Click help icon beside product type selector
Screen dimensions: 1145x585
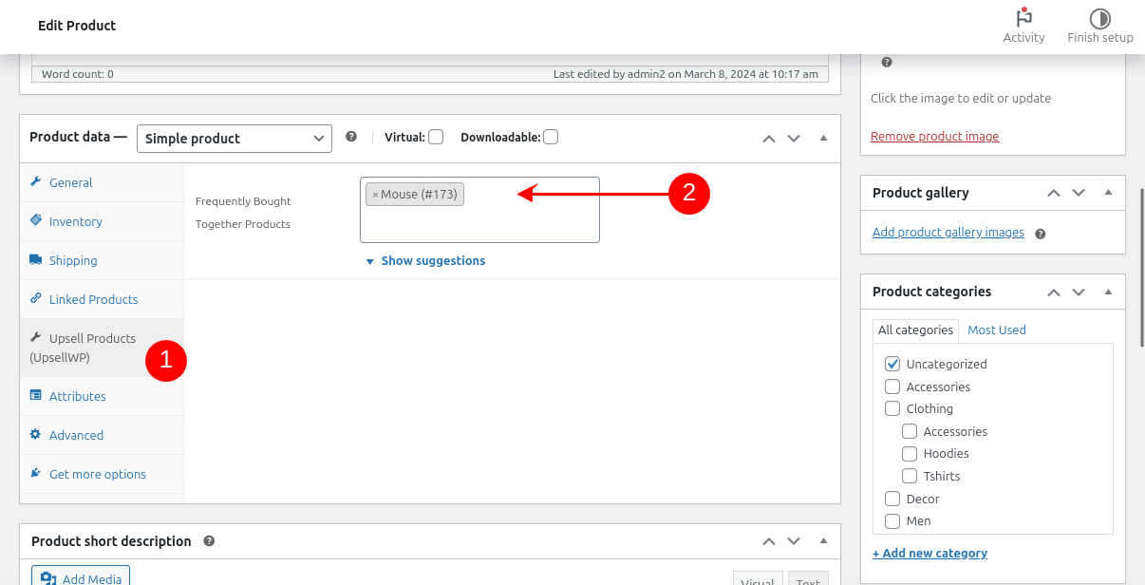pos(351,137)
